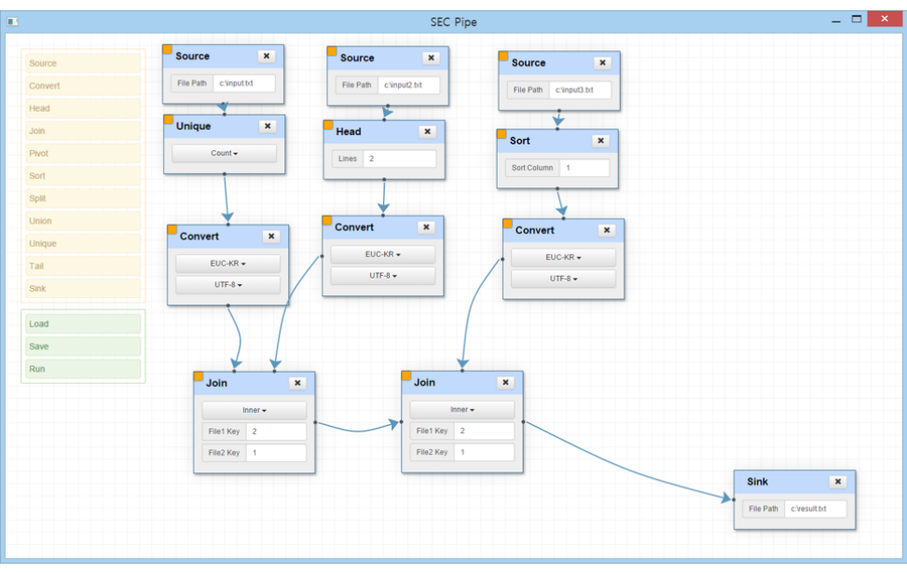Delete the Sort node via X icon
This screenshot has height=573, width=907.
point(601,141)
